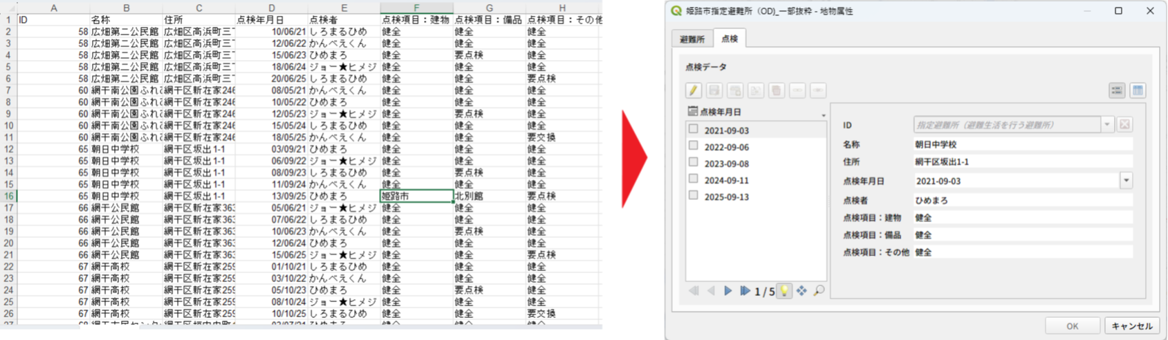The width and height of the screenshot is (1168, 340).
Task: Switch to form view in the relation editor
Action: (1116, 90)
